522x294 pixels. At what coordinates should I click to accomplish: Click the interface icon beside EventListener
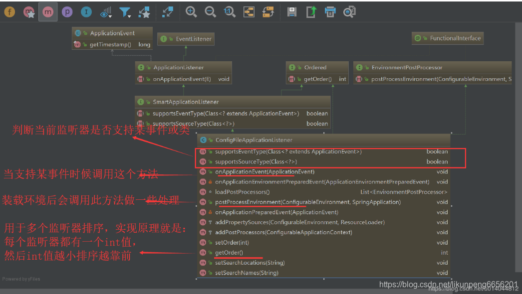pos(164,39)
